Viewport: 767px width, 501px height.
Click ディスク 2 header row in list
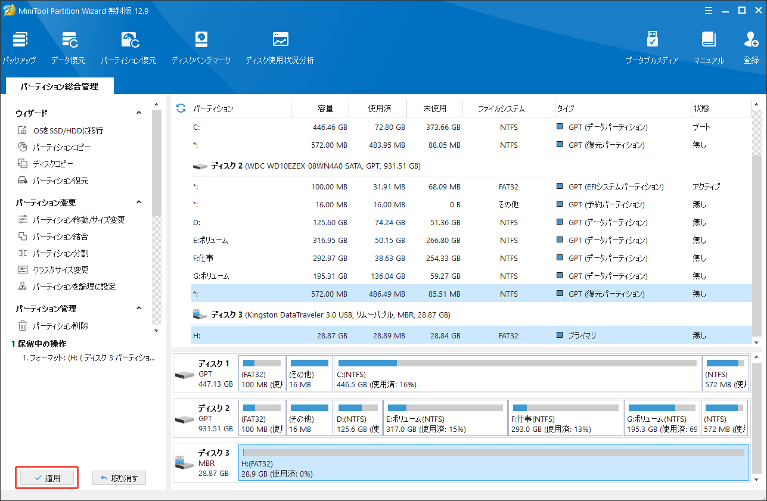(x=470, y=166)
